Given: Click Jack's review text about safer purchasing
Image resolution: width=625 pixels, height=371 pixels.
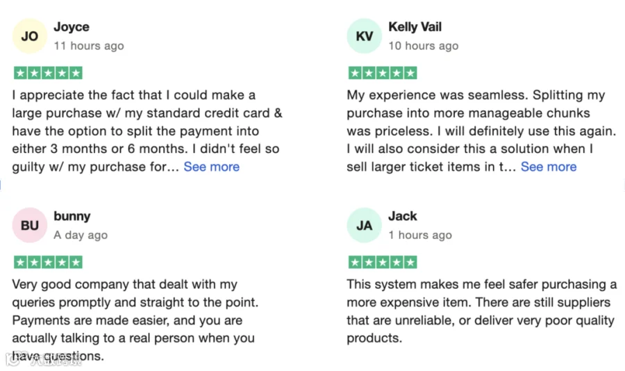Looking at the screenshot, I should tap(481, 311).
